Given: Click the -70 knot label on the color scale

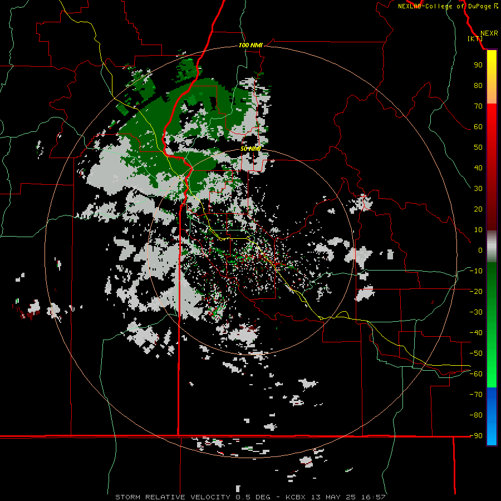Looking at the screenshot, I should click(x=476, y=395).
